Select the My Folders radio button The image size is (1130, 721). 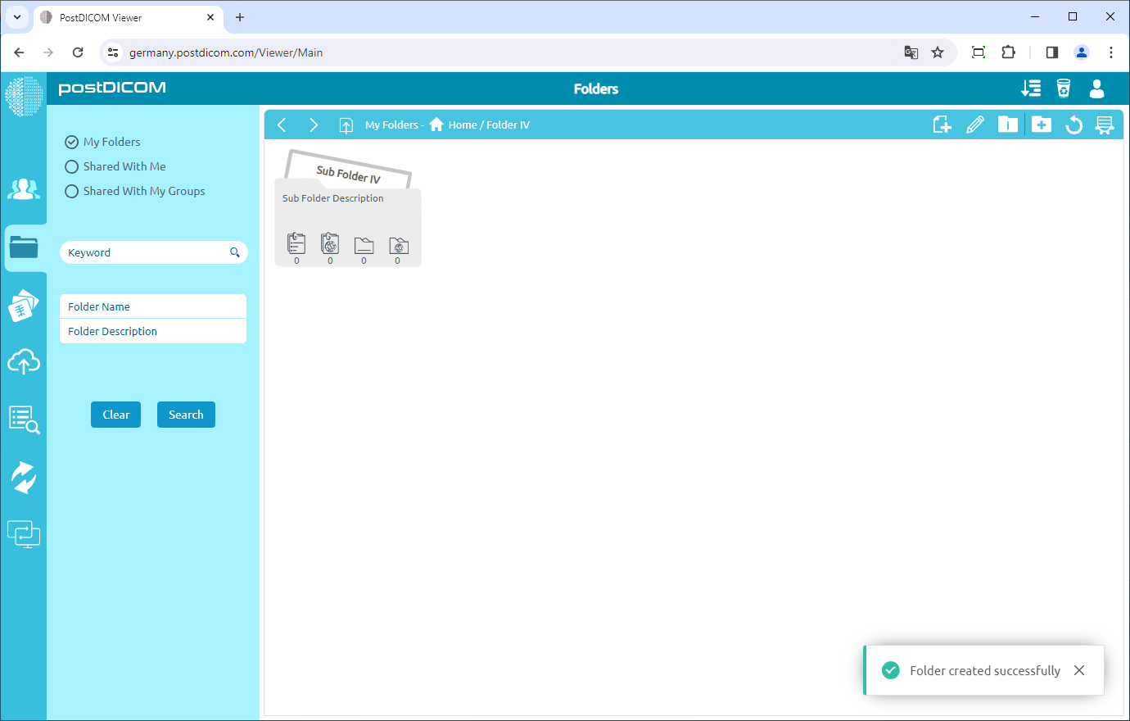pos(71,141)
